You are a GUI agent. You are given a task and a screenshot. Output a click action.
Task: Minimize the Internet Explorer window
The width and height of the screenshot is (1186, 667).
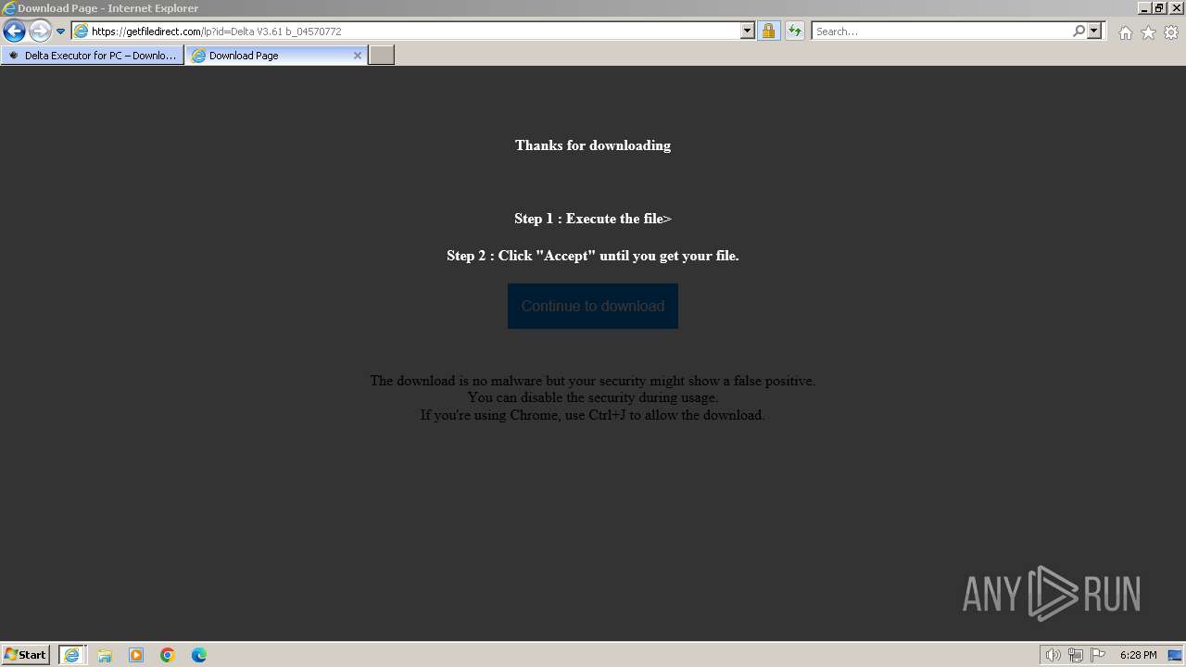(x=1143, y=8)
